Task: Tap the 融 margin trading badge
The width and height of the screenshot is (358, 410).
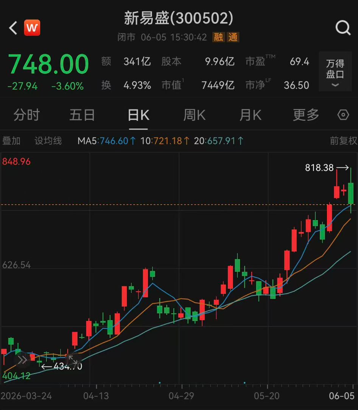Action: (219, 37)
